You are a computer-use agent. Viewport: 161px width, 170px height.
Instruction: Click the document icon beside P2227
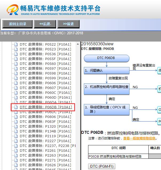coord(16,141)
